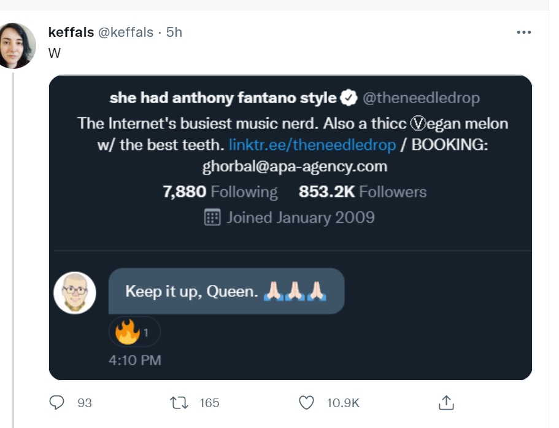Click the 10.9K likes count
Screen dimensions: 559x428
342,403
